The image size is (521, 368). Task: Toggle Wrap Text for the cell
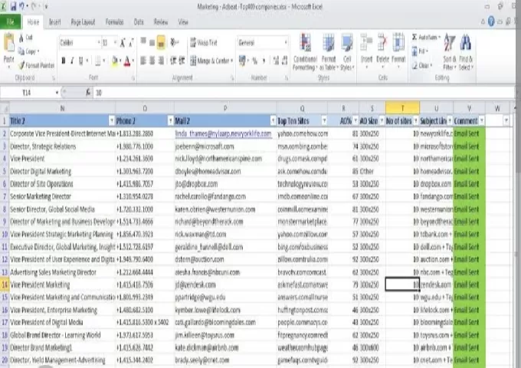coord(203,42)
